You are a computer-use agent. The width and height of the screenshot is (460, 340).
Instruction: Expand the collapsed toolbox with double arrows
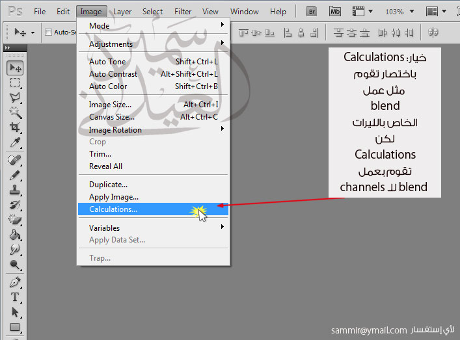[8, 47]
